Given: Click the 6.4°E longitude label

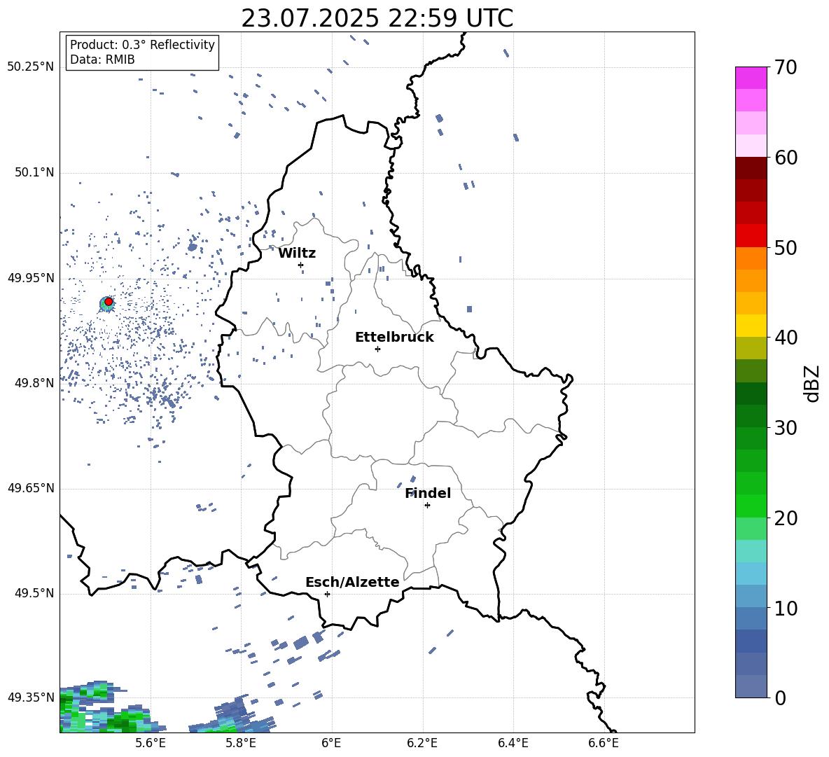Looking at the screenshot, I should [x=513, y=743].
